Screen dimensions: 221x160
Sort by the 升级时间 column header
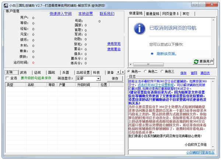click(x=83, y=85)
